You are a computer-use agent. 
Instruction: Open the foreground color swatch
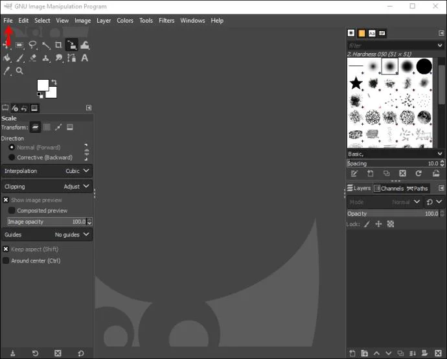[x=43, y=85]
